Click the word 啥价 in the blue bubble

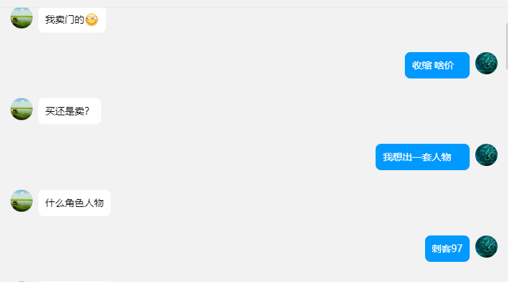[444, 65]
